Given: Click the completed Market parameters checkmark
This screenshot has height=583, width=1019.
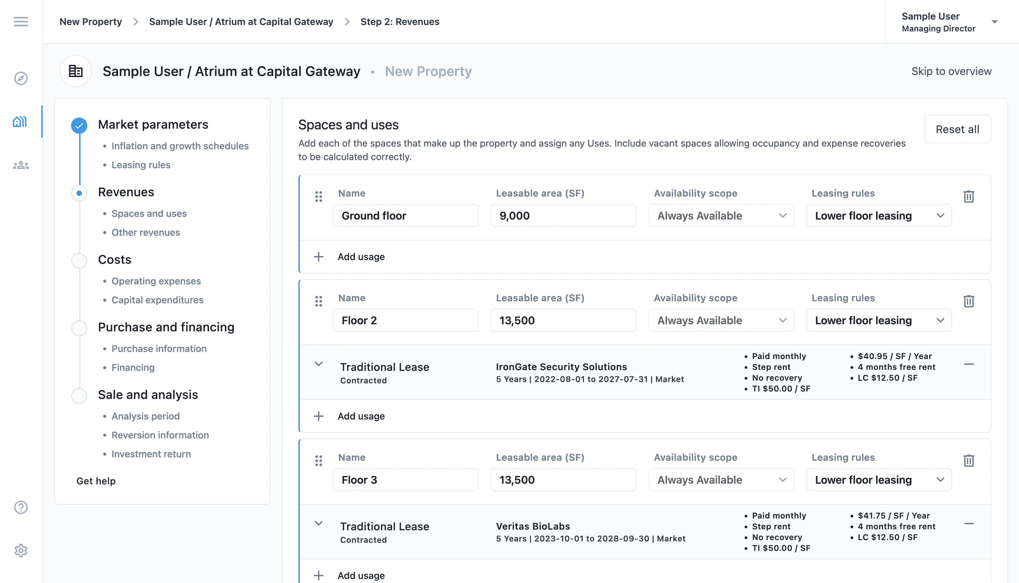Looking at the screenshot, I should [x=79, y=125].
